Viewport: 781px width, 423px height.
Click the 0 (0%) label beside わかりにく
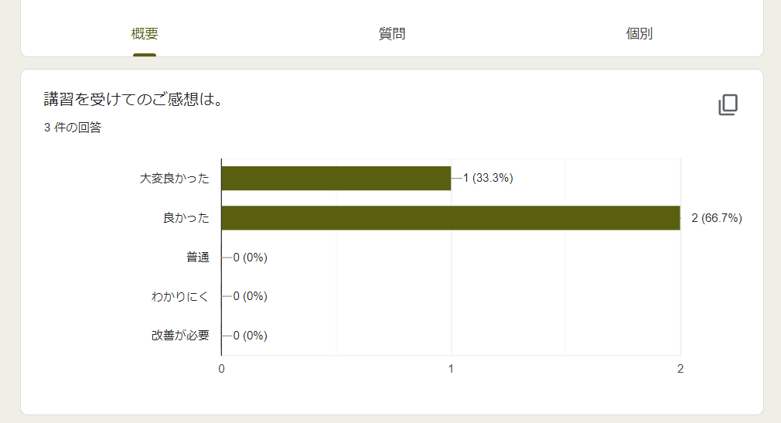pyautogui.click(x=250, y=296)
